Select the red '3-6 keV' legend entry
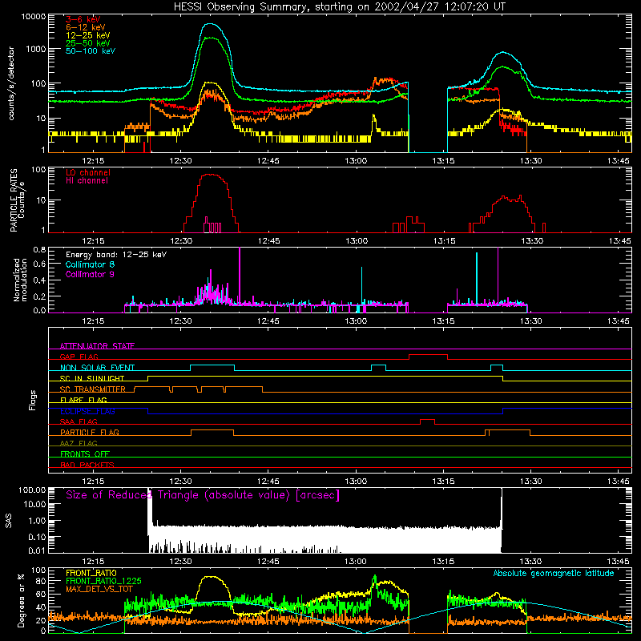 click(x=83, y=19)
